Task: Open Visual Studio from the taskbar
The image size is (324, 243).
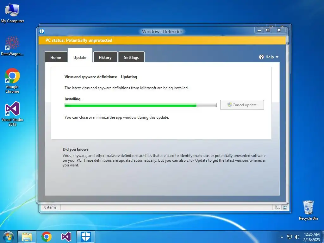Action: coord(66,237)
